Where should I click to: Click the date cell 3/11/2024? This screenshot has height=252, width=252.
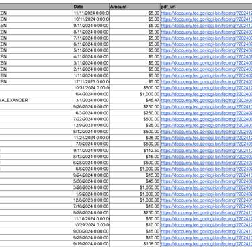91,63
